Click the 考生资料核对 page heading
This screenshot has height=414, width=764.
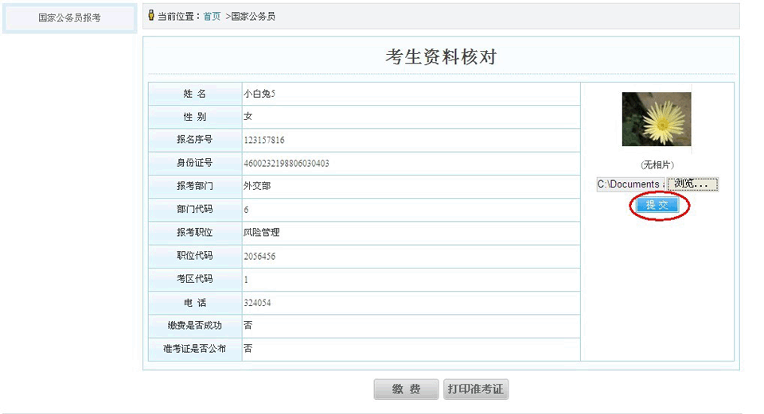[441, 57]
